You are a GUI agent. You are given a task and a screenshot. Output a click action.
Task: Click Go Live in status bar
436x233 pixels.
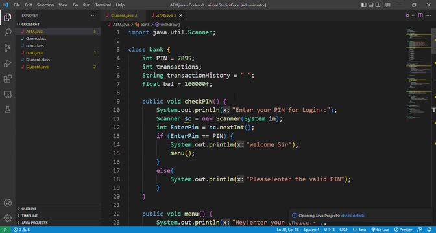click(380, 230)
